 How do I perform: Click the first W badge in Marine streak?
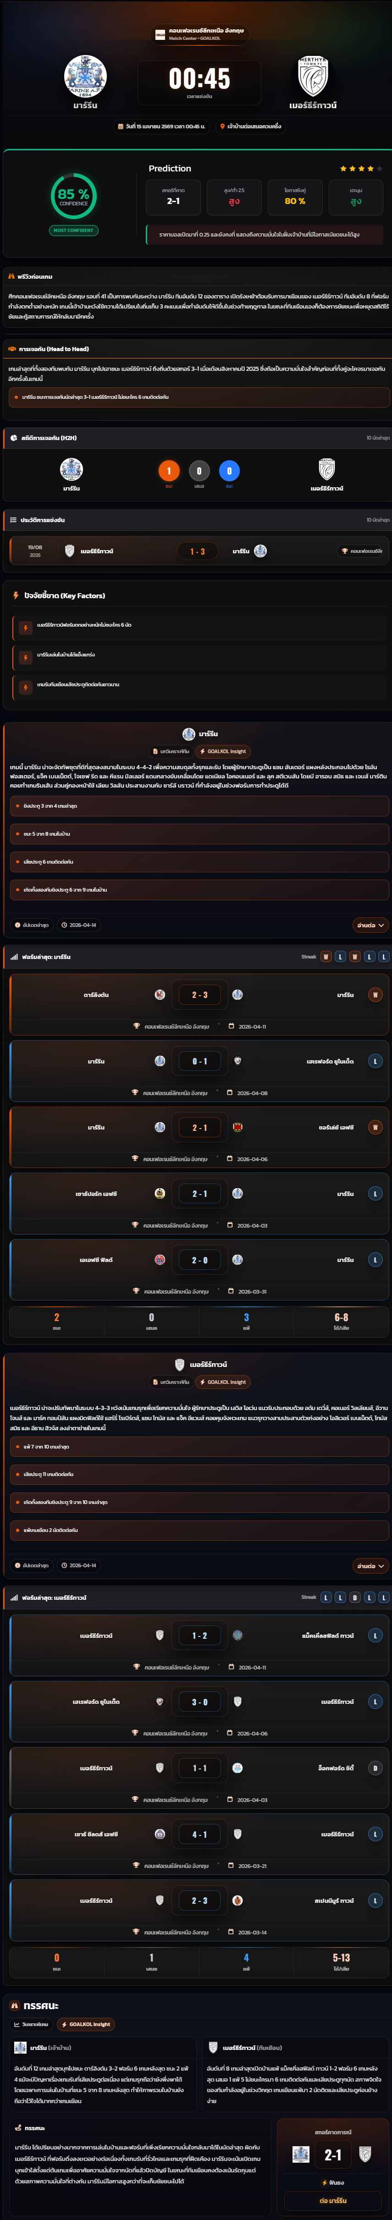coord(326,957)
